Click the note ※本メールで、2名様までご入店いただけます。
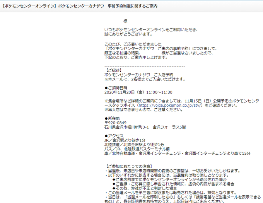 (x=145, y=79)
